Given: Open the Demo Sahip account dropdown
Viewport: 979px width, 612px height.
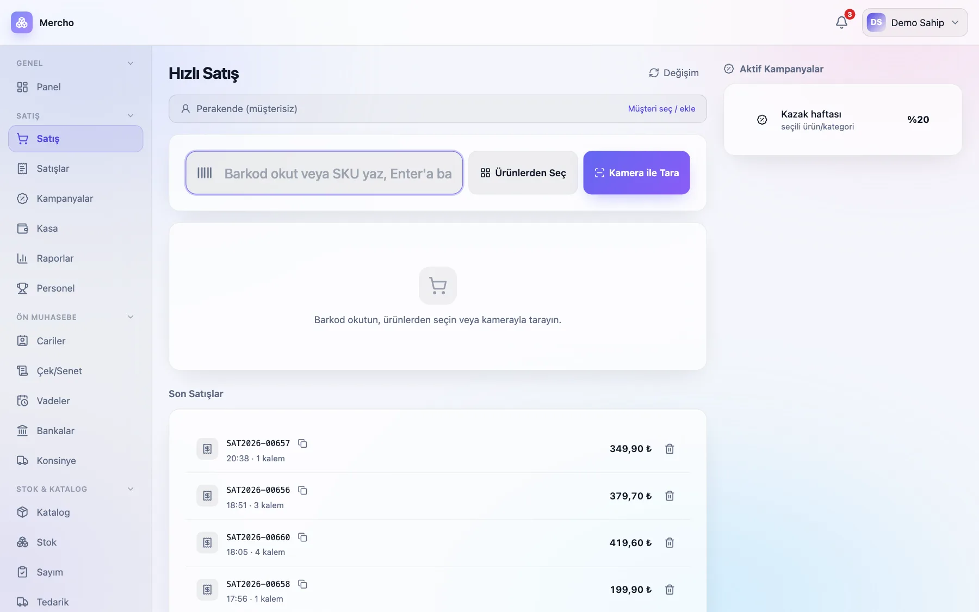Looking at the screenshot, I should [915, 22].
